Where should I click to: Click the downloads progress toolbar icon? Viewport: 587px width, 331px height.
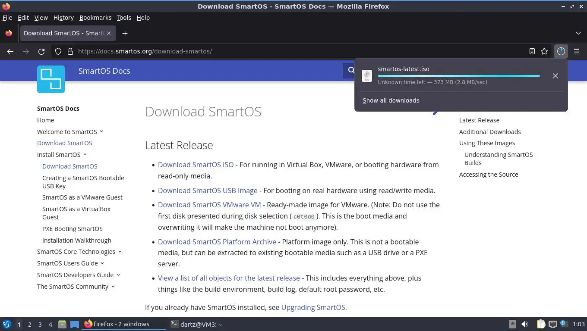(x=561, y=51)
